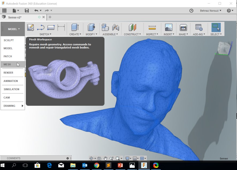Switch to the ANIMATION workspace
This screenshot has width=237, height=170.
(13, 81)
